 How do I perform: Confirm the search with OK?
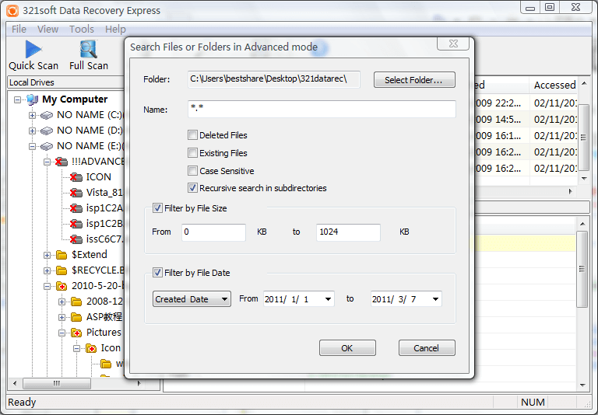pyautogui.click(x=347, y=348)
